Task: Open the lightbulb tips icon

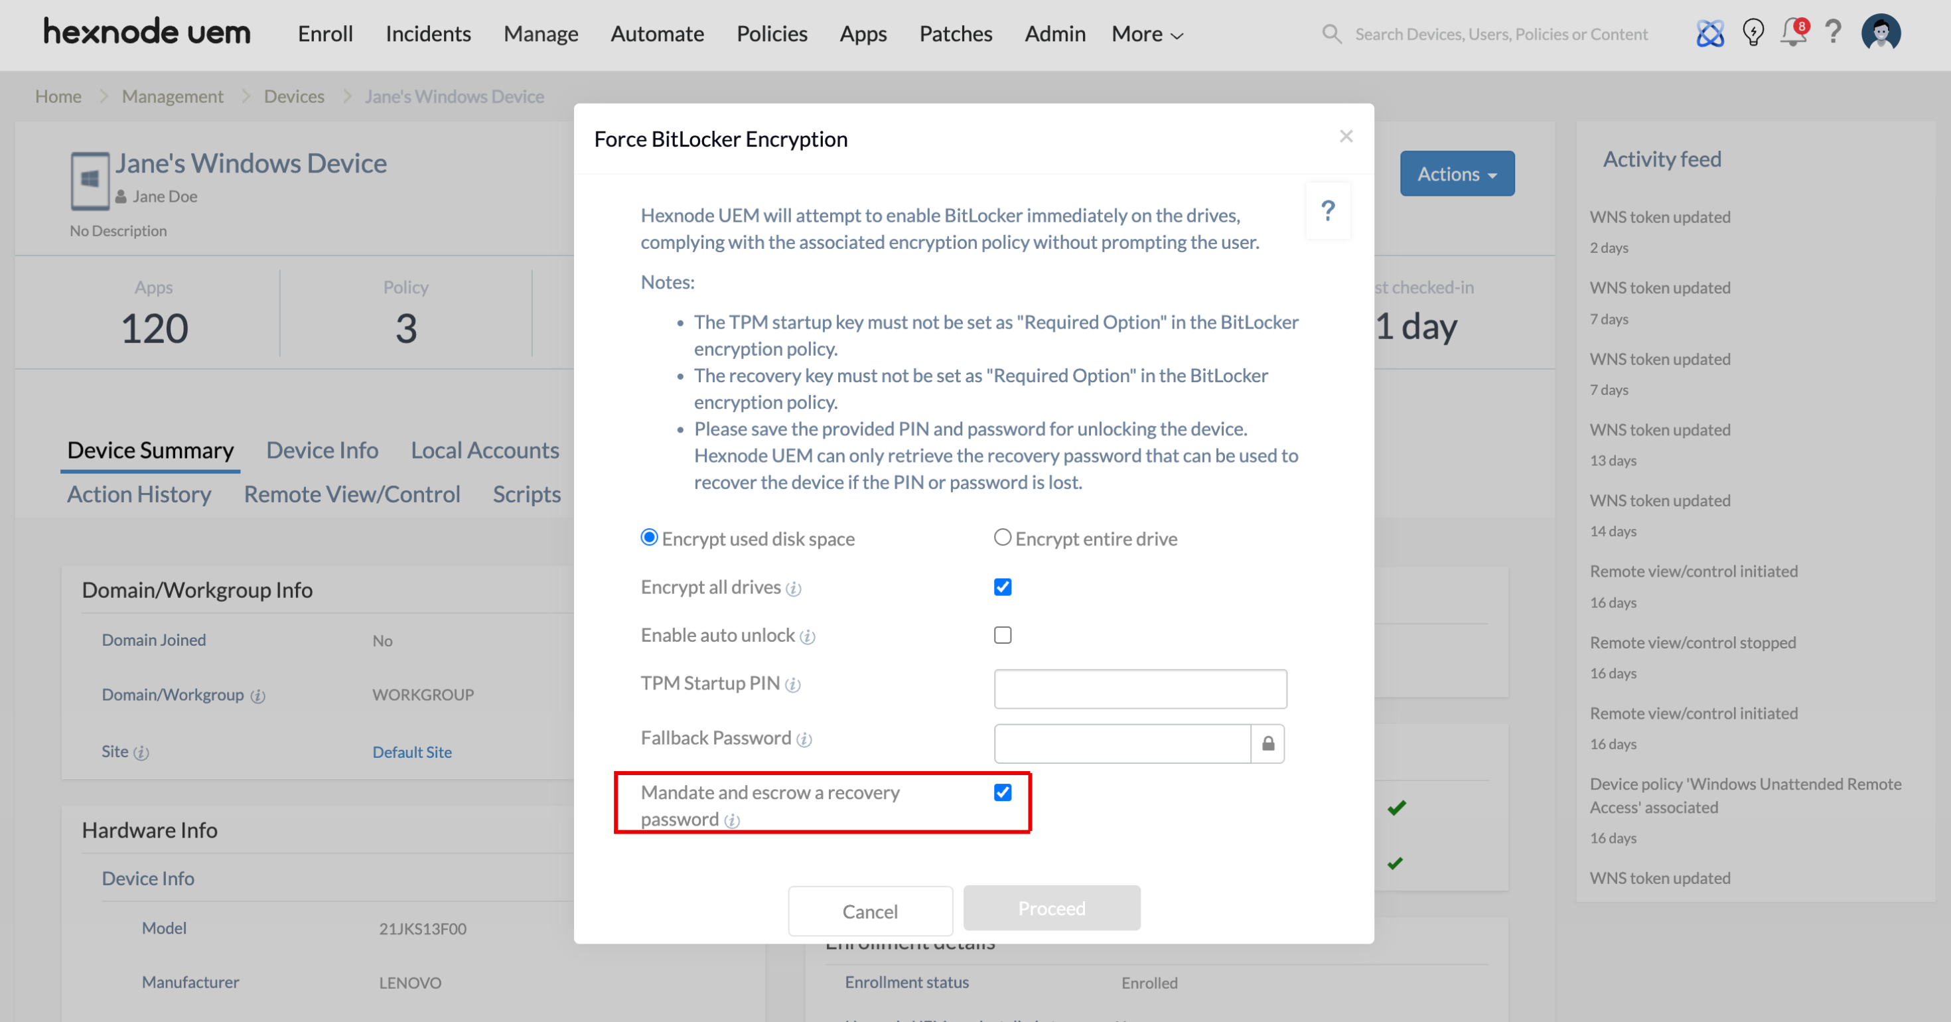Action: coord(1753,33)
